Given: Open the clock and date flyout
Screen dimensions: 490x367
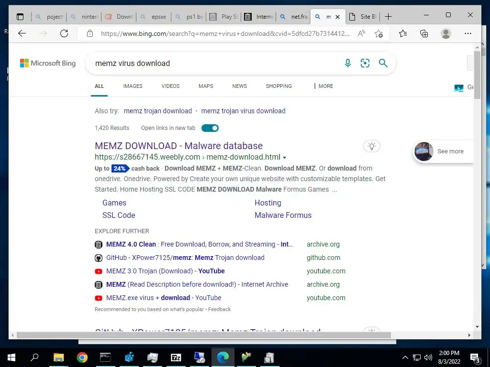Looking at the screenshot, I should pos(449,357).
